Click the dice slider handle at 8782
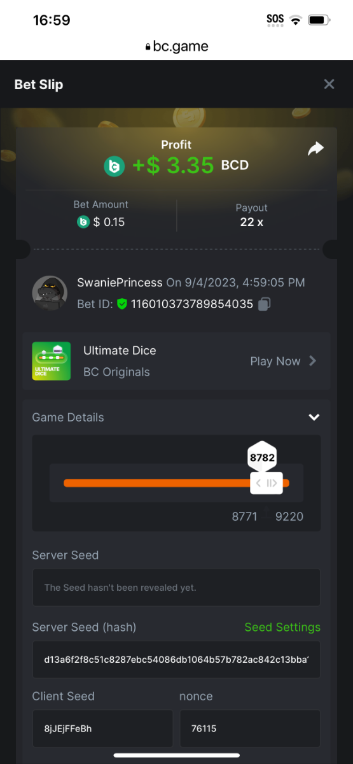353x764 pixels. [266, 483]
